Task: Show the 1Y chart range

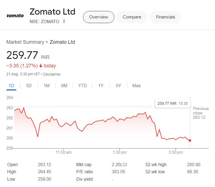Action: 101,86
